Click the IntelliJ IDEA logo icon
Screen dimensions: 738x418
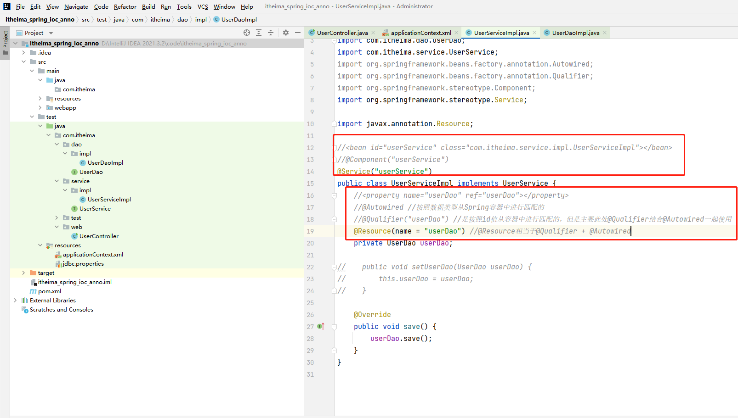[7, 6]
